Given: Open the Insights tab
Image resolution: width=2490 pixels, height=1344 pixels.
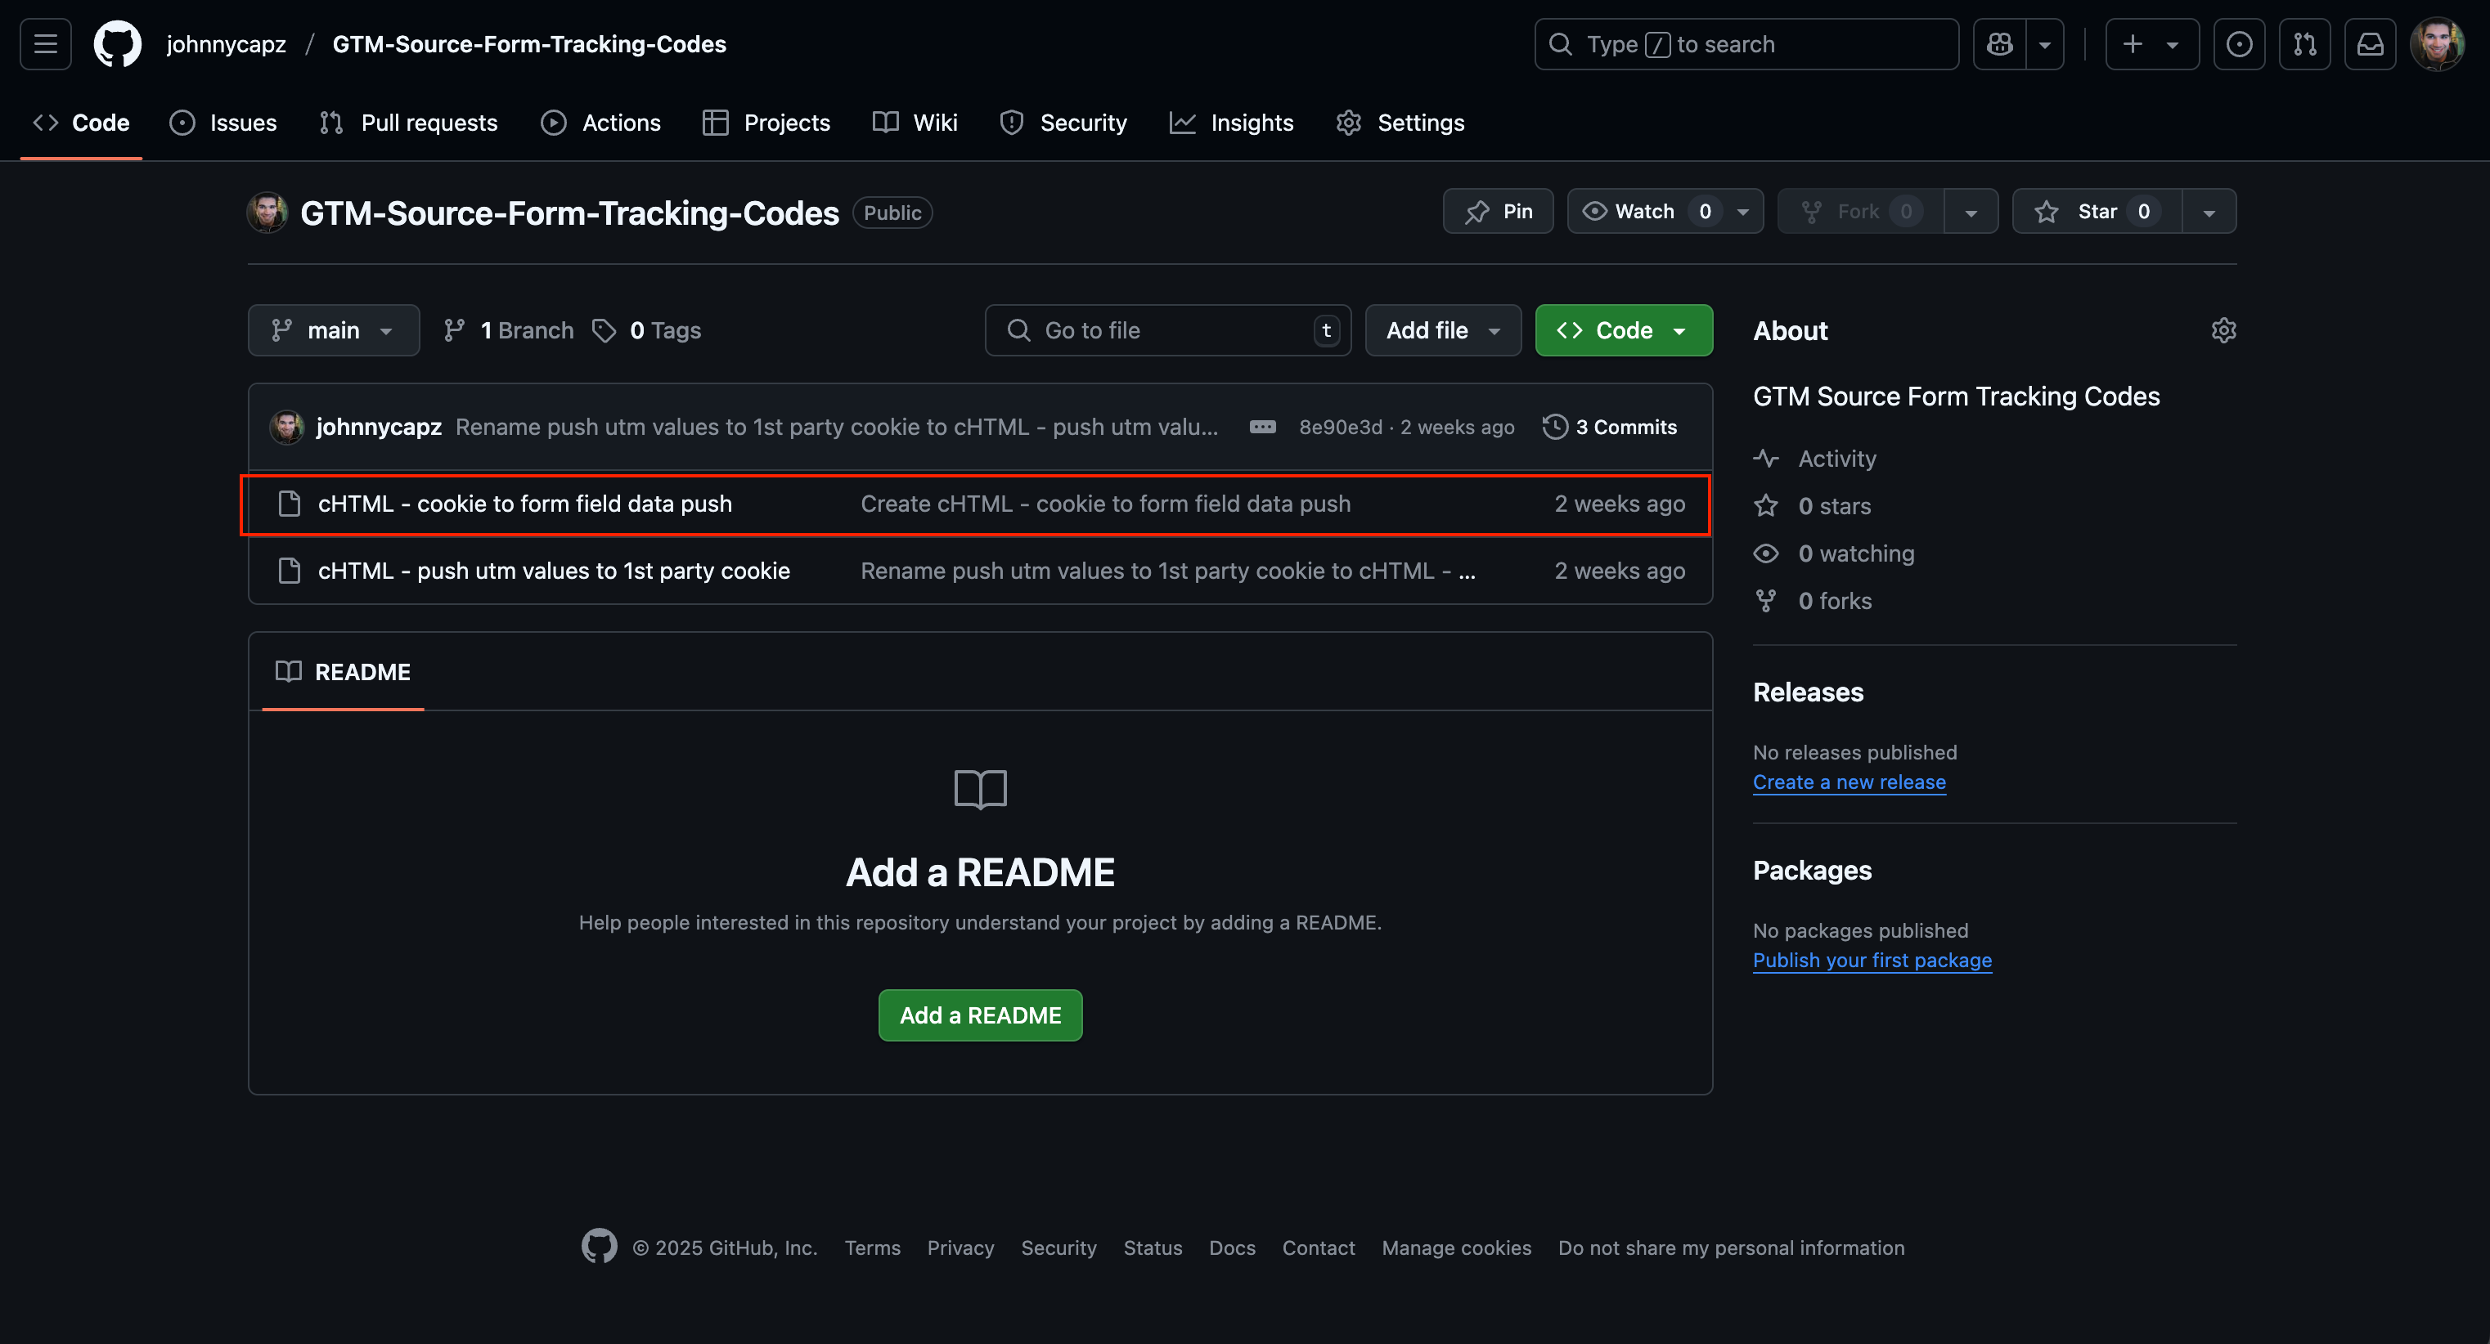Looking at the screenshot, I should [x=1231, y=123].
